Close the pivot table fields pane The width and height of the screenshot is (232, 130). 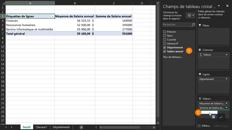(x=227, y=6)
